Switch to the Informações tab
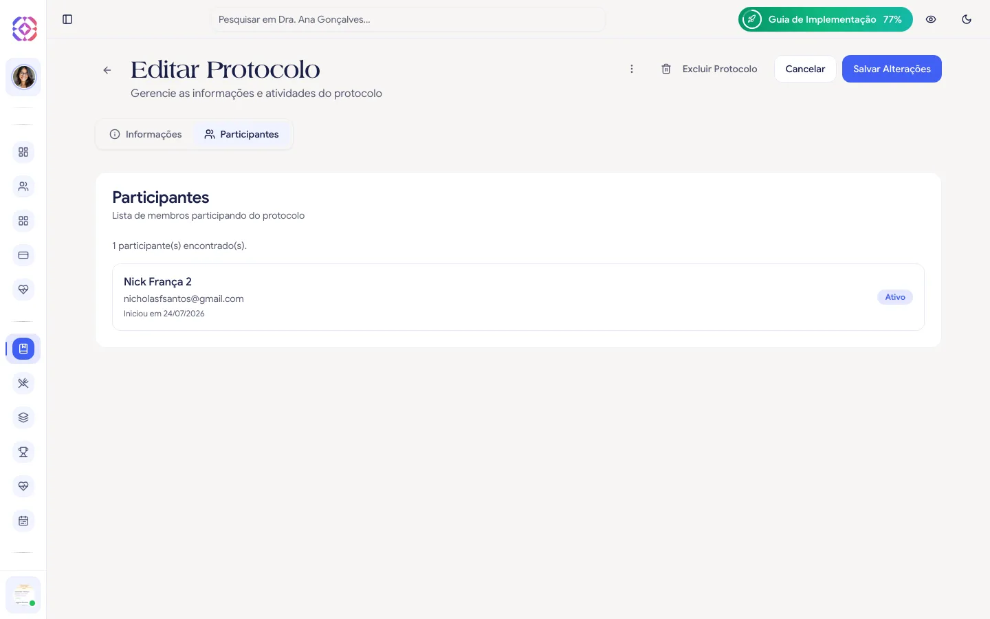The width and height of the screenshot is (990, 619). tap(146, 134)
